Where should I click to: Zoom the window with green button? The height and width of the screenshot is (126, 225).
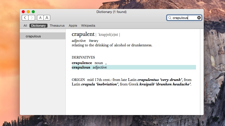click(x=33, y=12)
